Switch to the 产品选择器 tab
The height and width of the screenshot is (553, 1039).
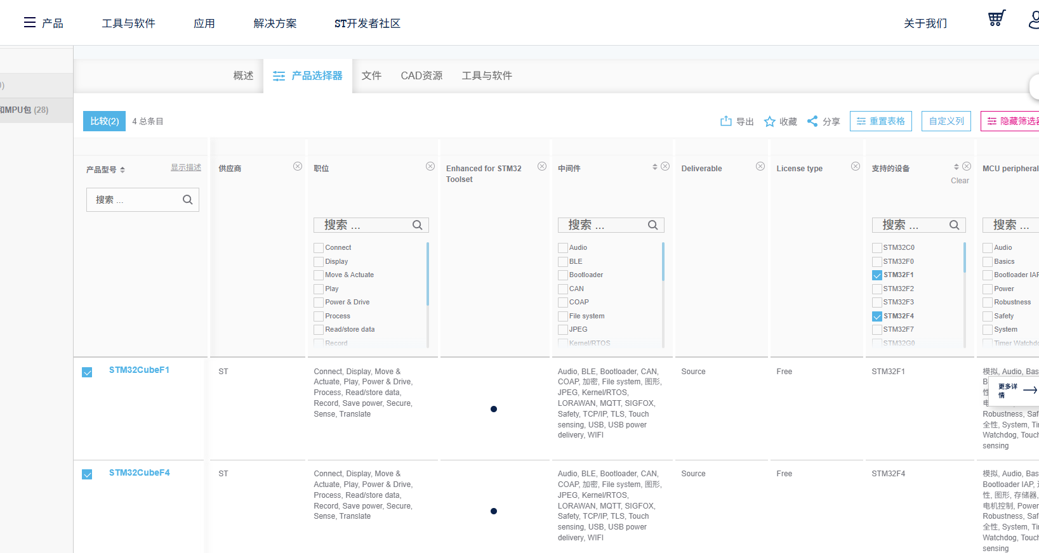(308, 75)
